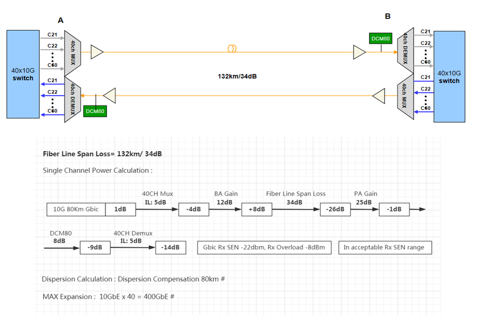
Task: Click the Gbic Rx SEN -22dbm specification box
Action: [264, 247]
